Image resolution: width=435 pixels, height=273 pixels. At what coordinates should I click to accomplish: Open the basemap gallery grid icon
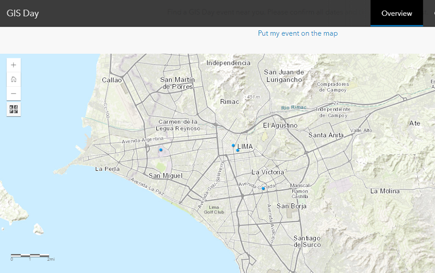tap(14, 109)
